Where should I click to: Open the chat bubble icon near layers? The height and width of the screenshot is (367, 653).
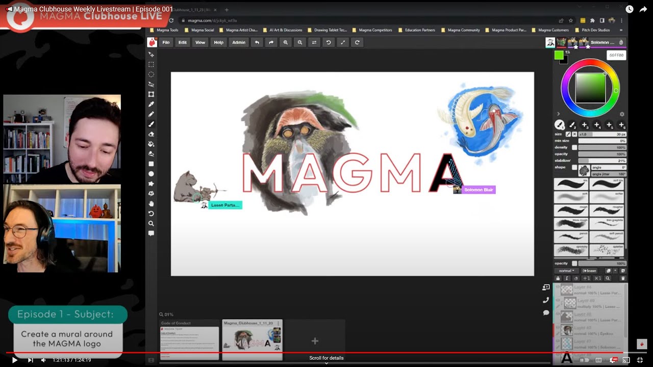tap(546, 312)
